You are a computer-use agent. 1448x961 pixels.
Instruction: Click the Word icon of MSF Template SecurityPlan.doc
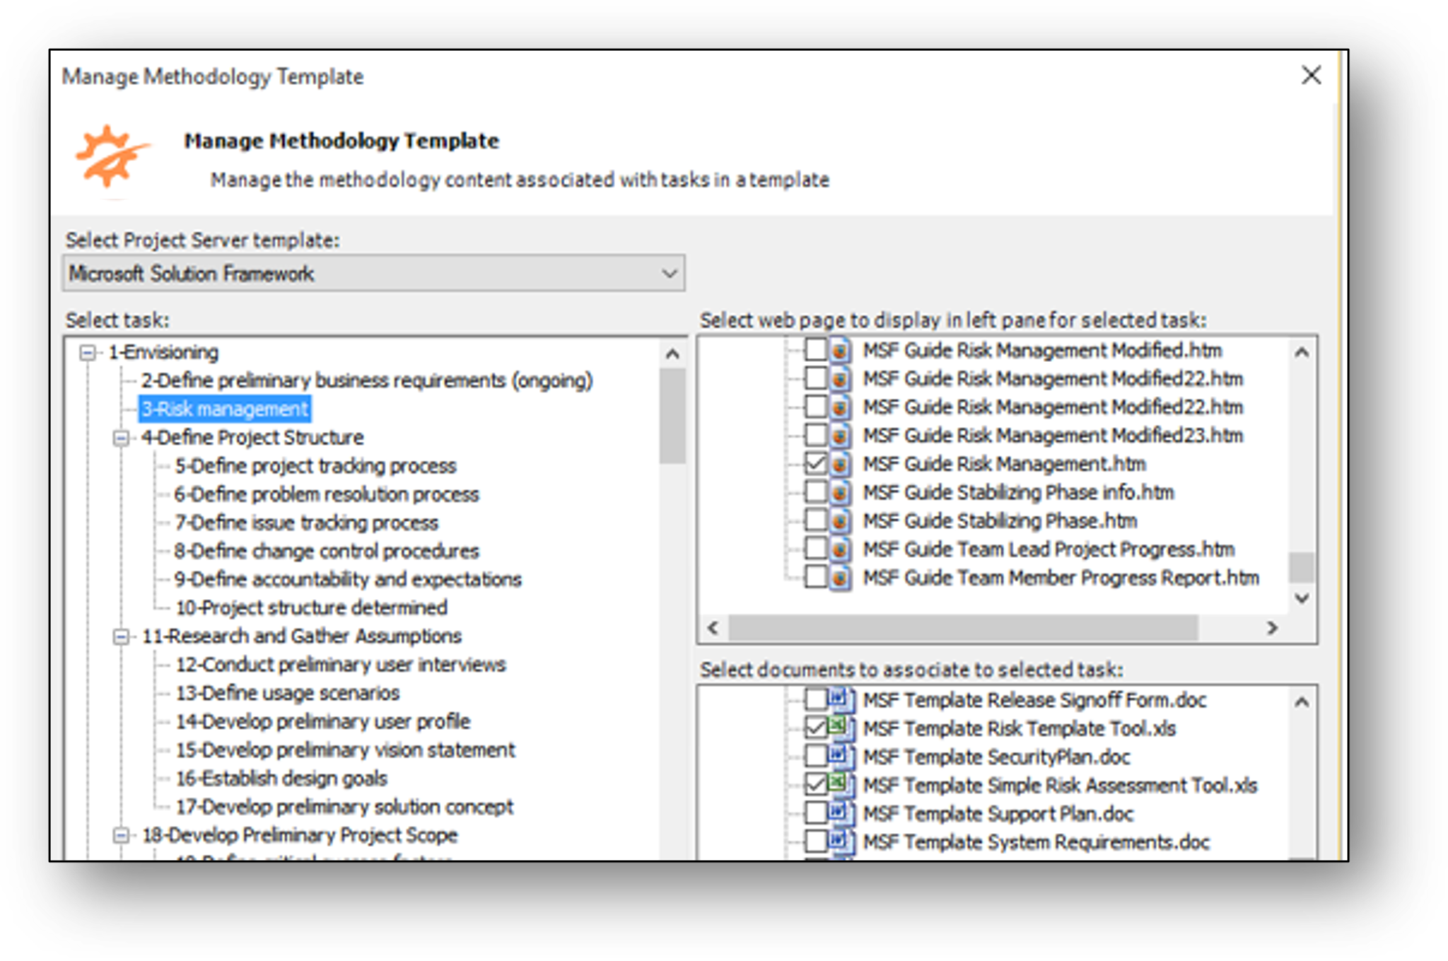point(840,757)
